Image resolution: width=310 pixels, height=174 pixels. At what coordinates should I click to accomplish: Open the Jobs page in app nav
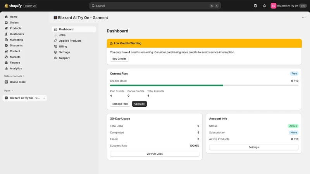click(62, 35)
